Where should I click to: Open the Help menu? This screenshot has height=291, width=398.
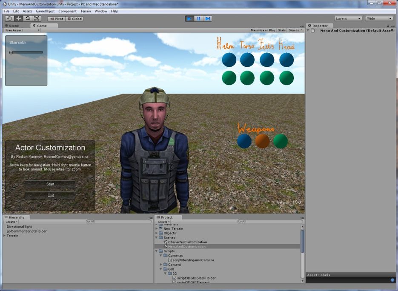tap(115, 11)
